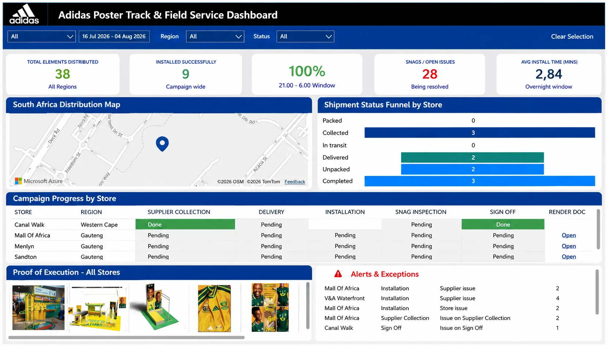Screen dimensions: 608x346
Task: Select Canal Walk Sign Off alert row
Action: point(442,328)
